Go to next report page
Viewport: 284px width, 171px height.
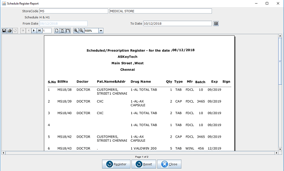34,31
